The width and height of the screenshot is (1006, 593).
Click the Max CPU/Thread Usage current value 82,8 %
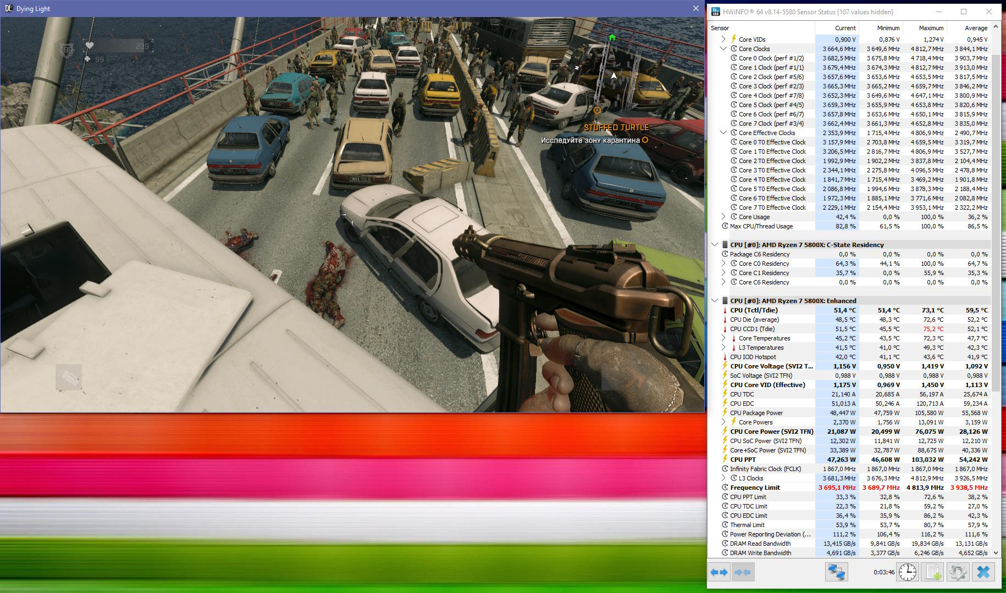[845, 226]
